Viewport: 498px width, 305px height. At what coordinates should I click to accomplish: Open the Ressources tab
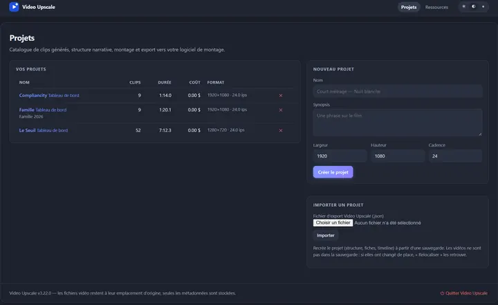pos(436,7)
